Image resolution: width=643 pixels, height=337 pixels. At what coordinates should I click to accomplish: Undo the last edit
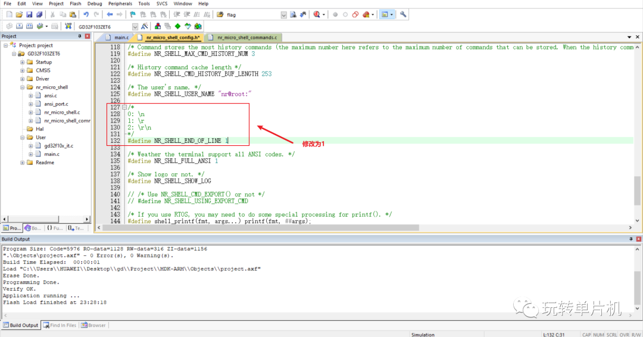coord(86,14)
